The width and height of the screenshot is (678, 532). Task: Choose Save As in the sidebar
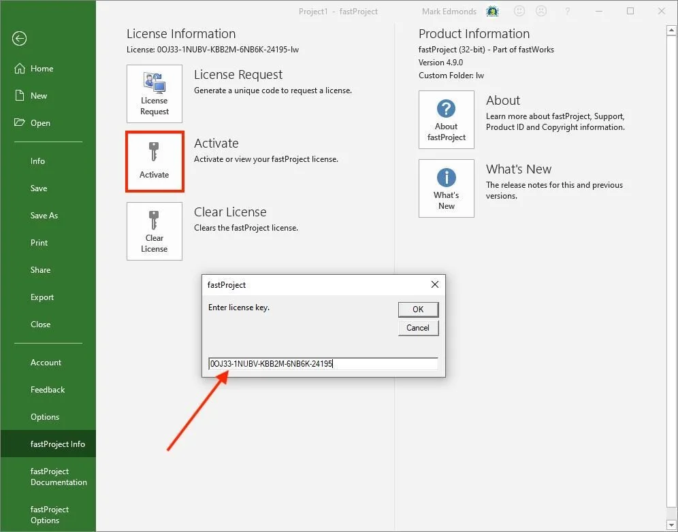44,215
